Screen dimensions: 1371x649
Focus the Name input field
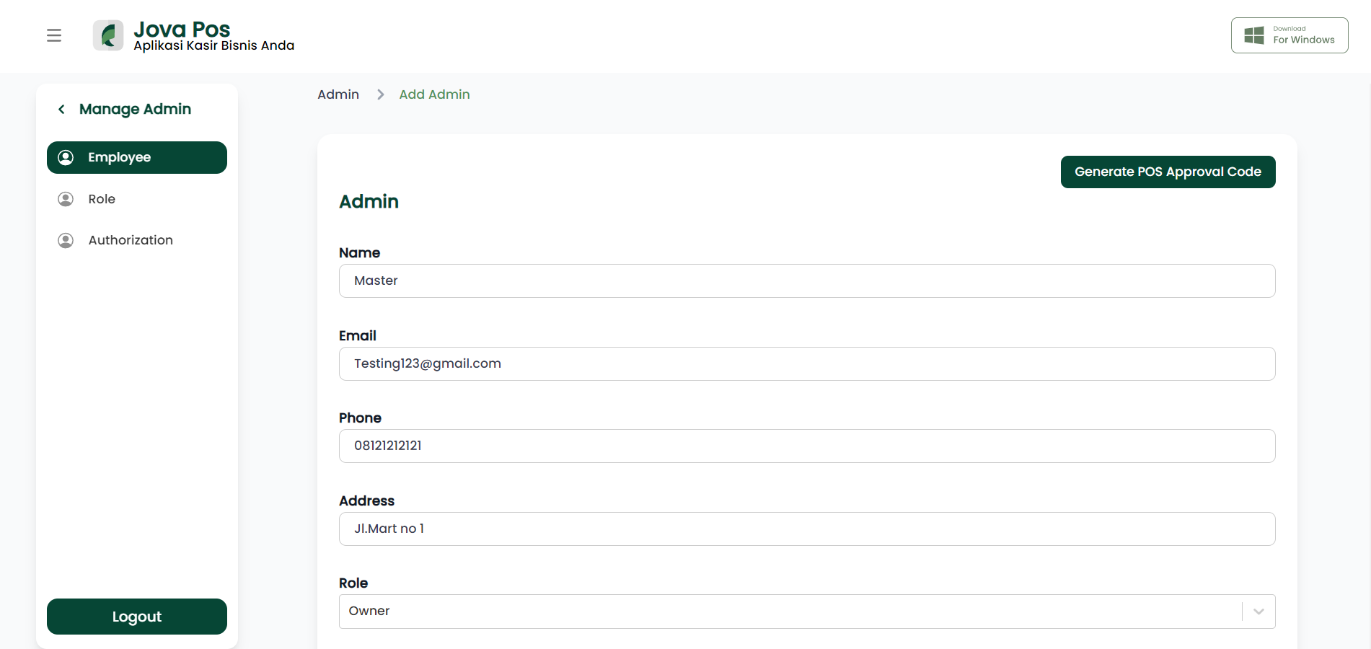807,281
